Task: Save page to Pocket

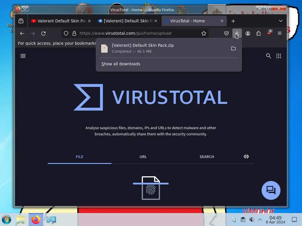Action: 226,34
